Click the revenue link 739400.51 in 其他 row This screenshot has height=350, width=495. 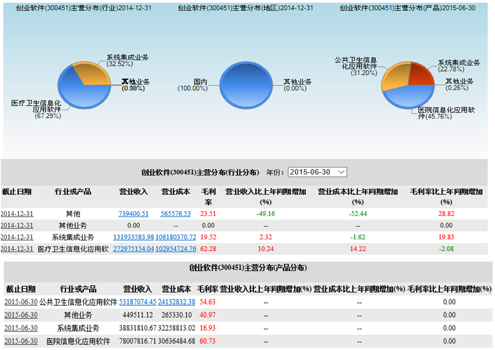click(133, 213)
